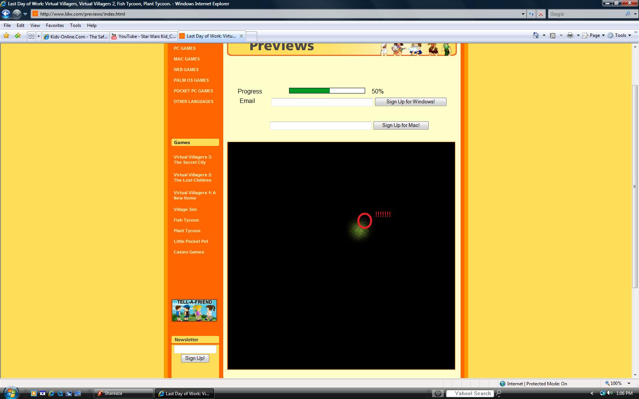This screenshot has width=639, height=399.
Task: Click Add to Favorites plus-star icon
Action: pos(17,36)
